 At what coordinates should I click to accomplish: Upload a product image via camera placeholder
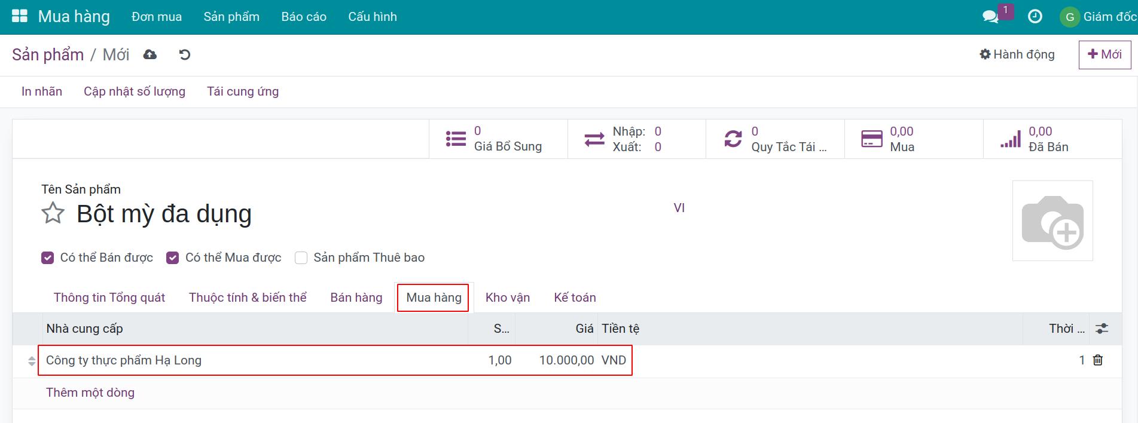tap(1052, 221)
